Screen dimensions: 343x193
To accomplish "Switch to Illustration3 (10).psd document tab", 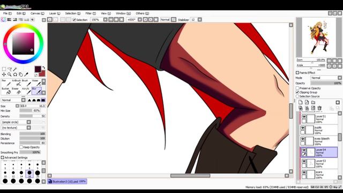I will tap(67, 181).
